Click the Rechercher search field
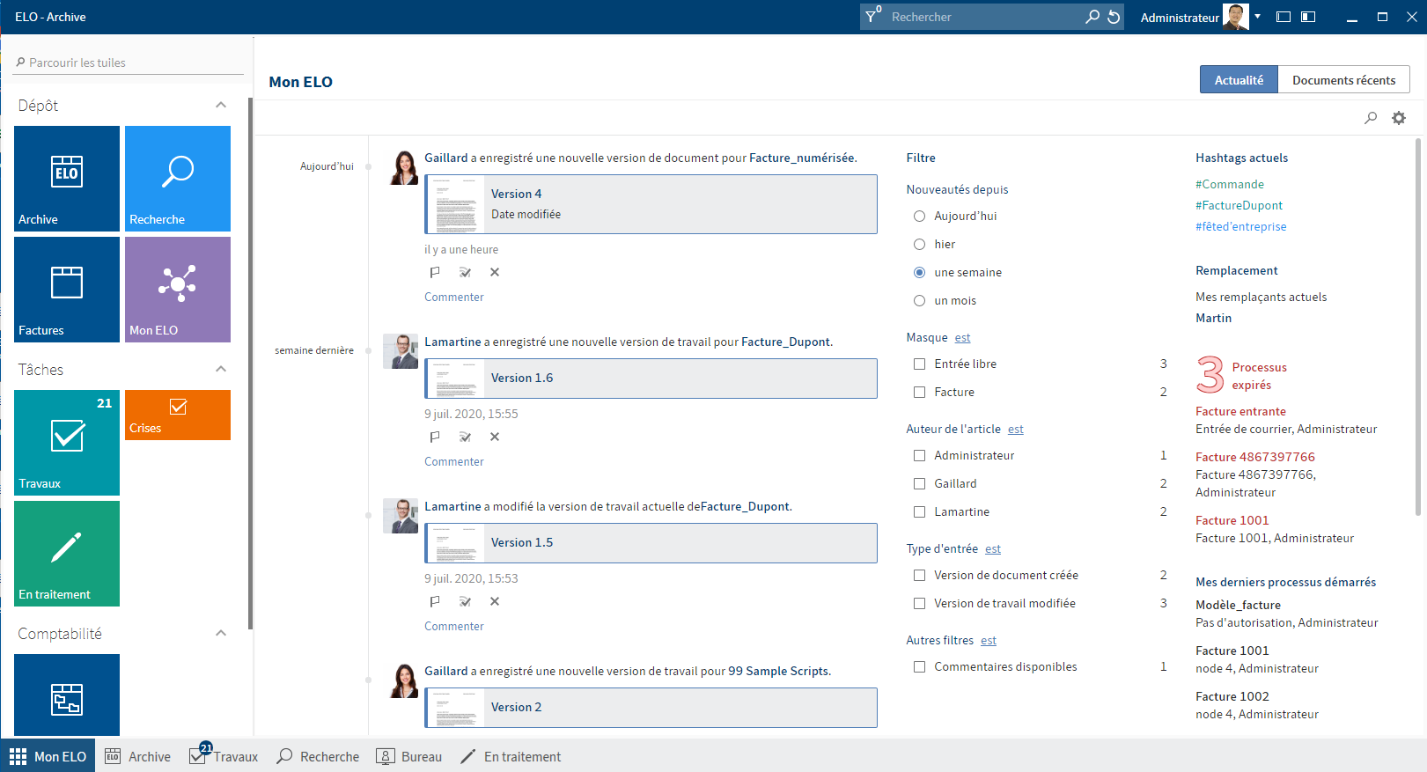The height and width of the screenshot is (772, 1427). [985, 17]
